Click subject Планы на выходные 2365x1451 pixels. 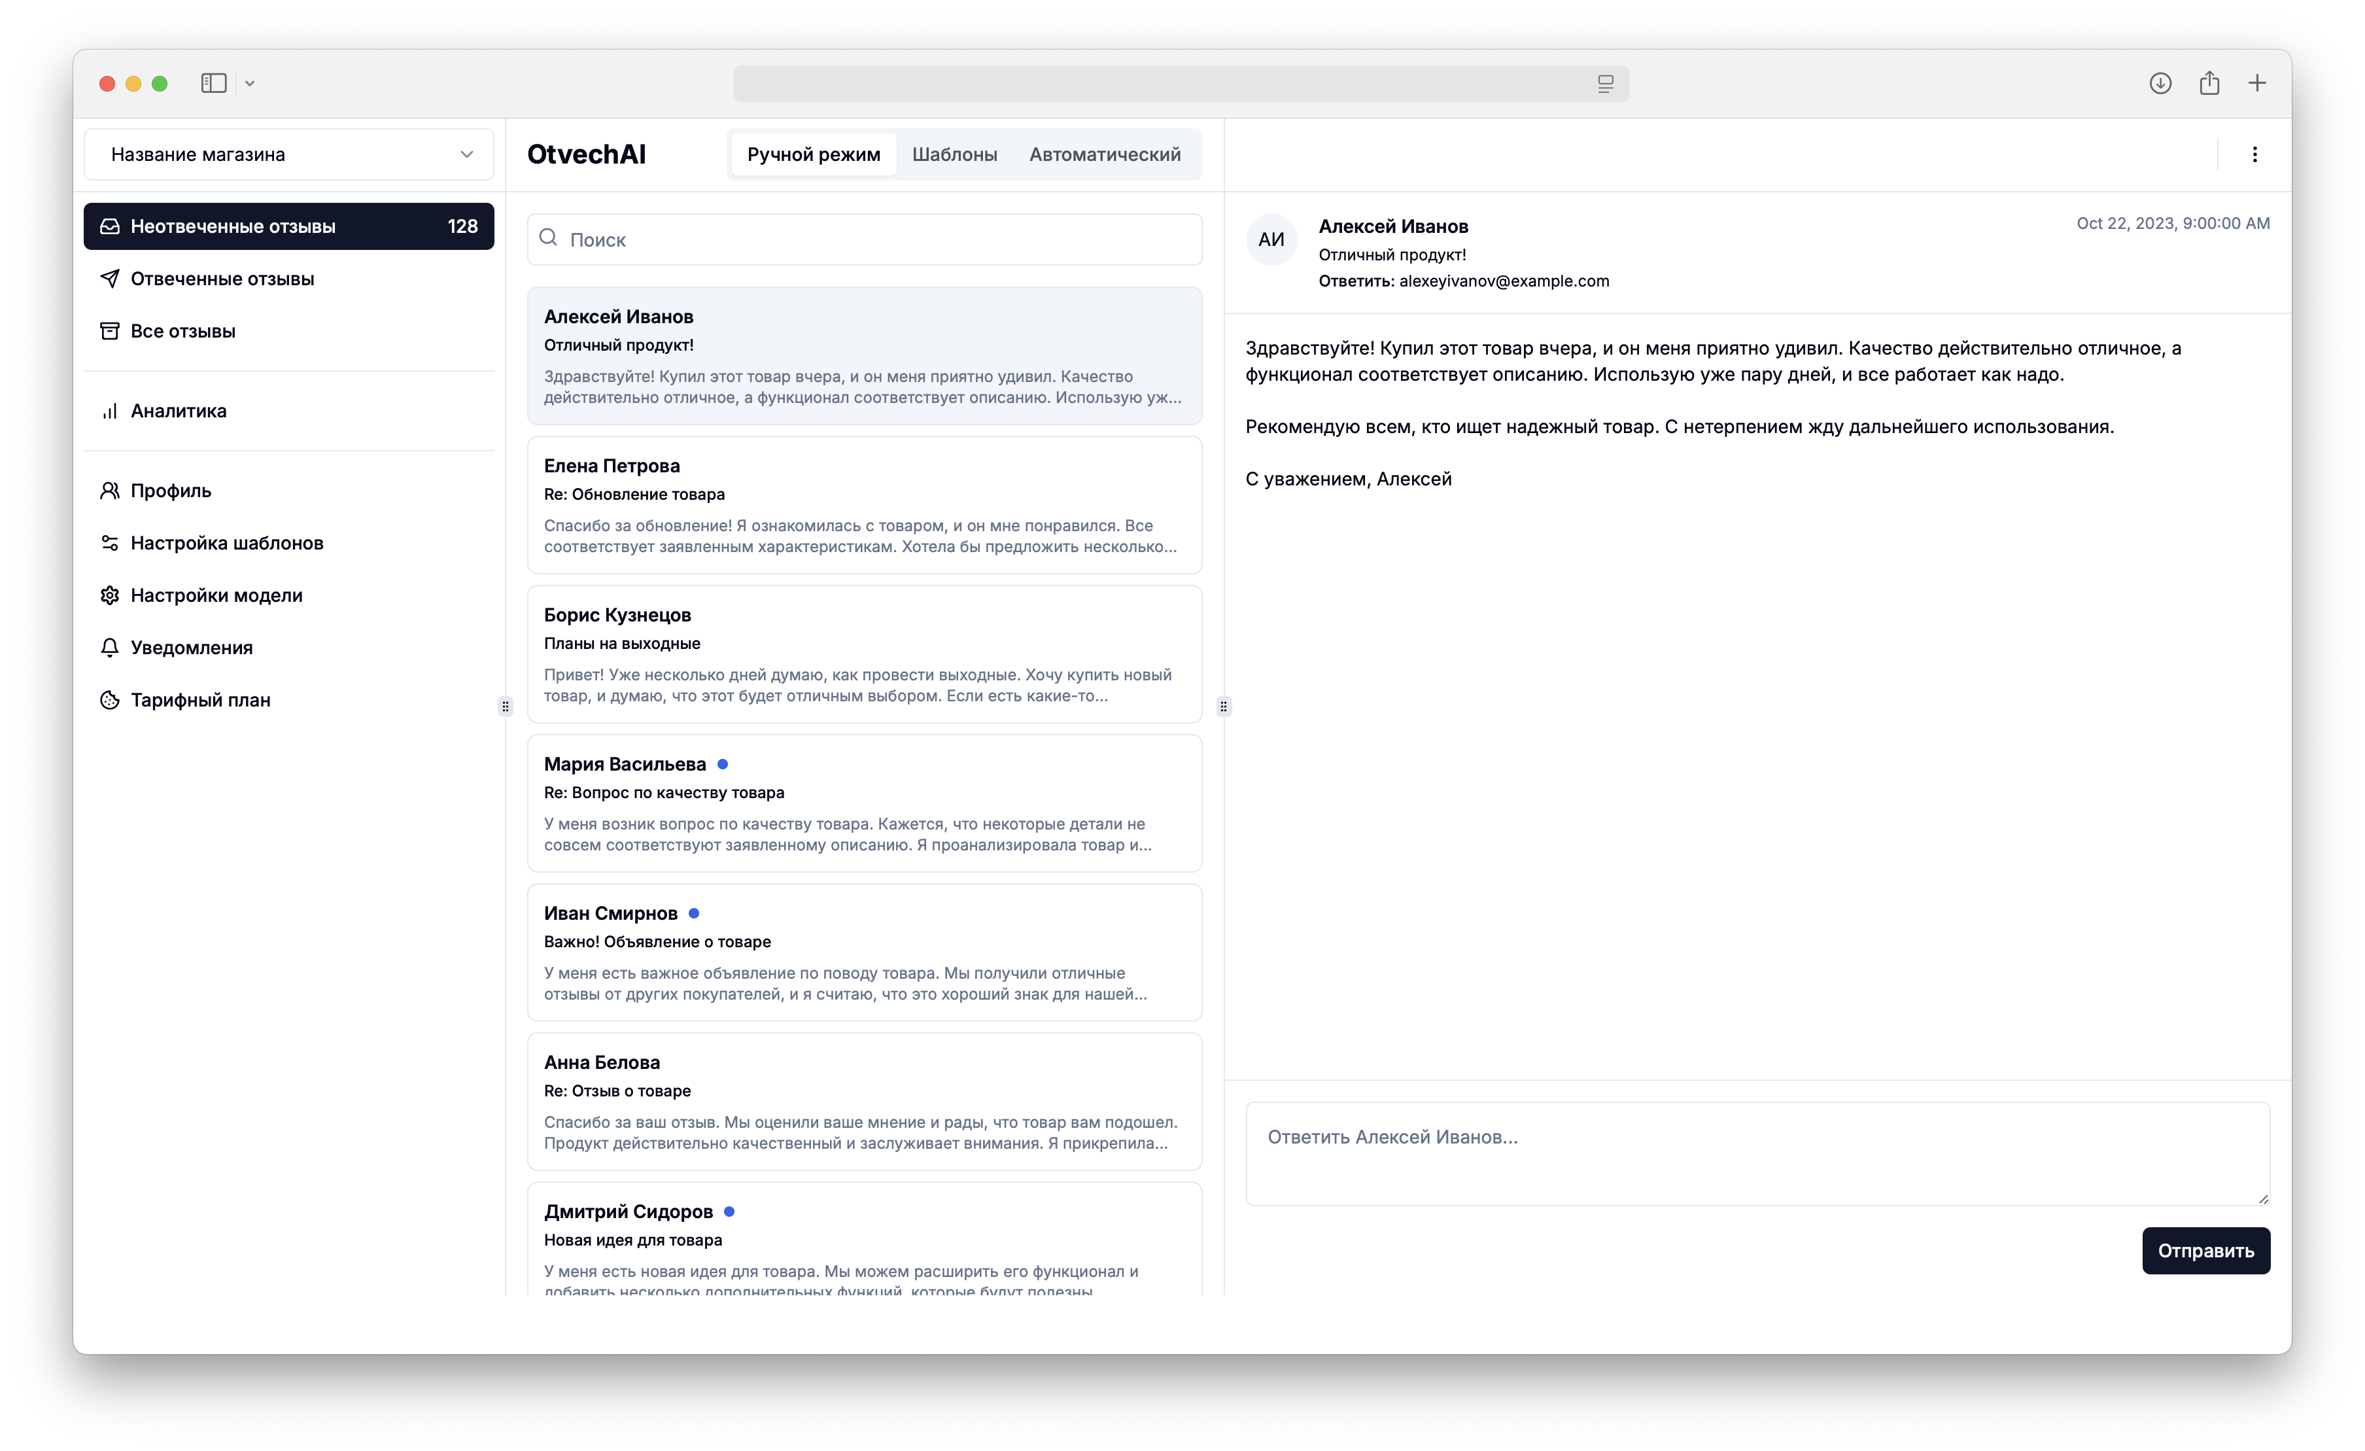tap(622, 643)
